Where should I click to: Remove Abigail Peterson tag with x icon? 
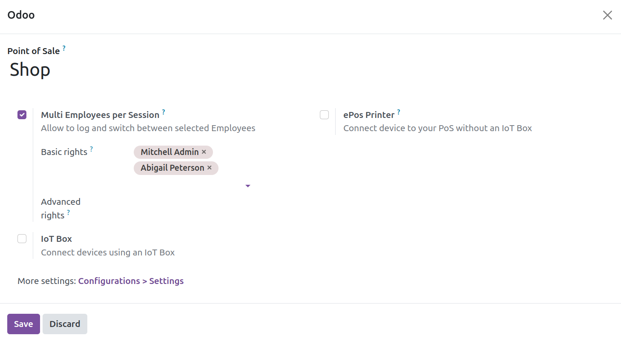tap(210, 168)
